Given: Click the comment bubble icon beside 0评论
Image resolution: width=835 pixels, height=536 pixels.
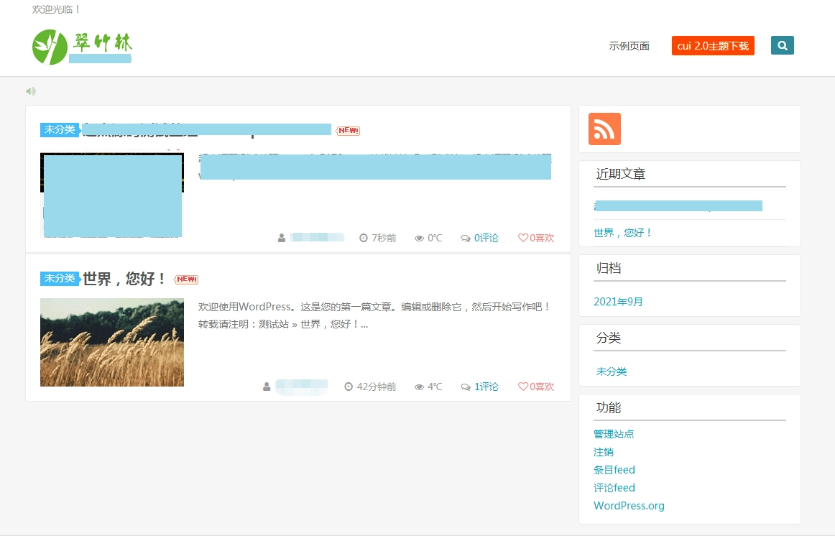Looking at the screenshot, I should (466, 238).
